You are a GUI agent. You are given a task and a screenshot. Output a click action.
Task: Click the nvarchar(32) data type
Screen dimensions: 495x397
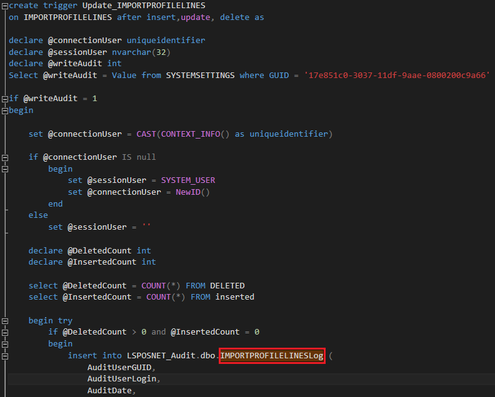pos(141,52)
